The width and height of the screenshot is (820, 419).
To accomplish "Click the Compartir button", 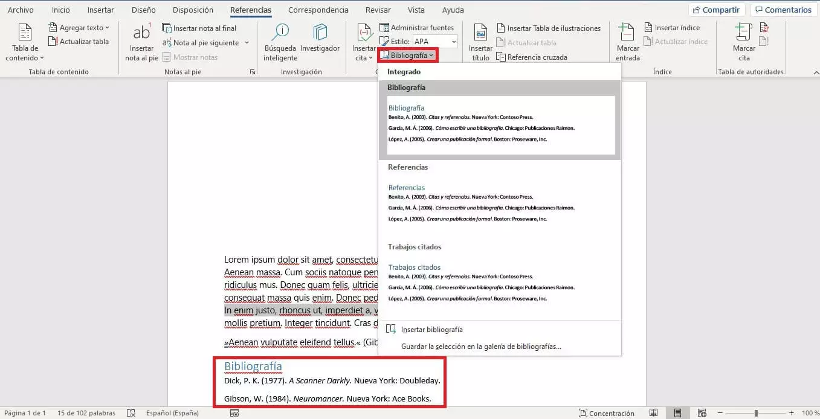I will coord(716,10).
